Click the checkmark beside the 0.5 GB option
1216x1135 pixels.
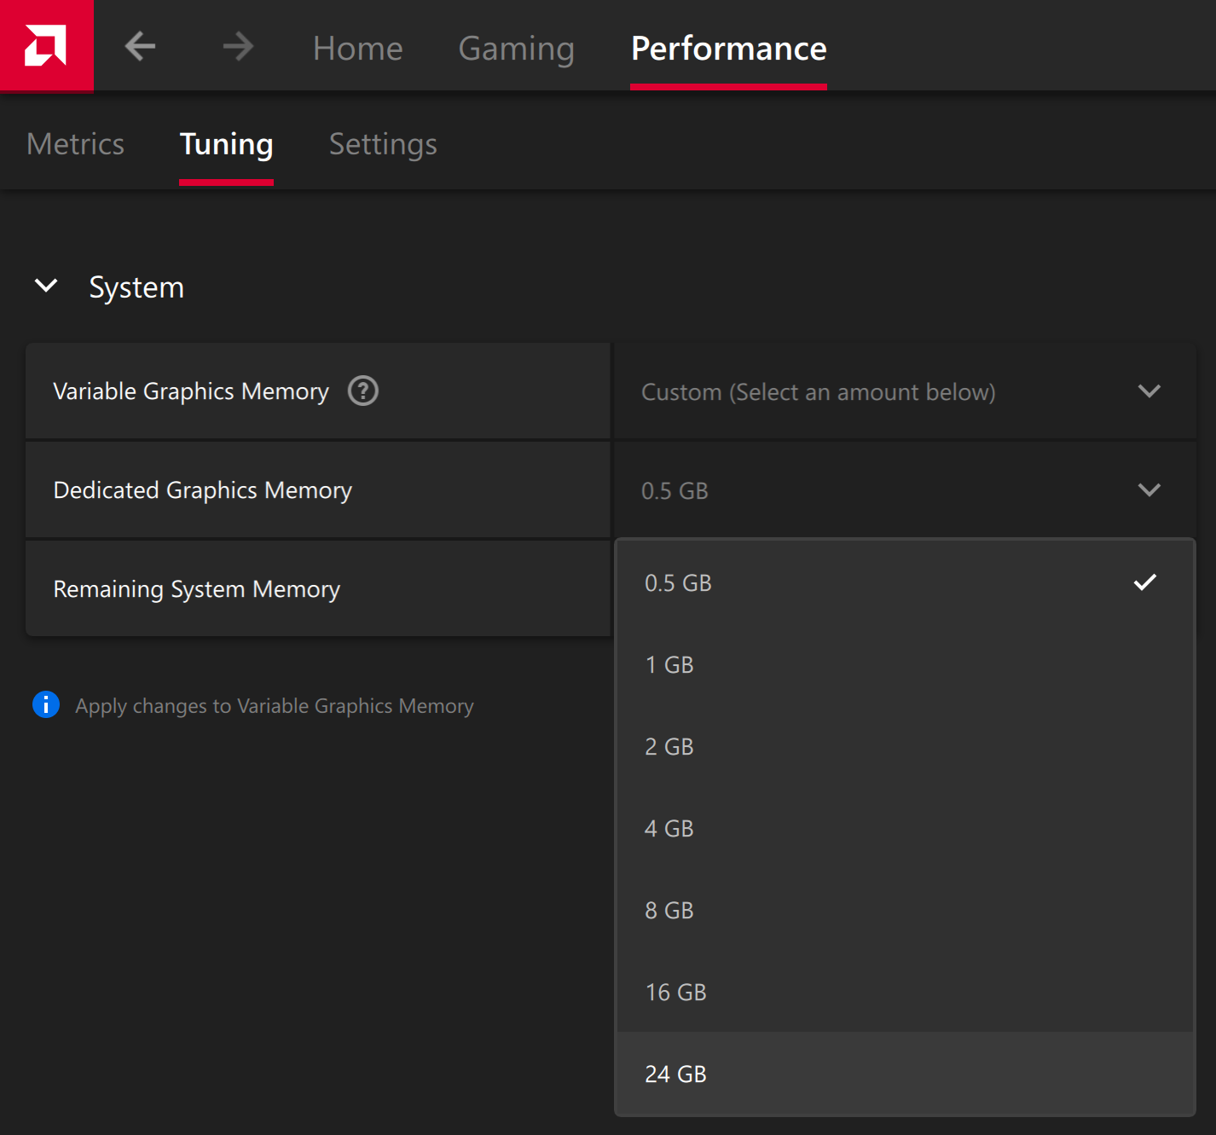(1146, 582)
